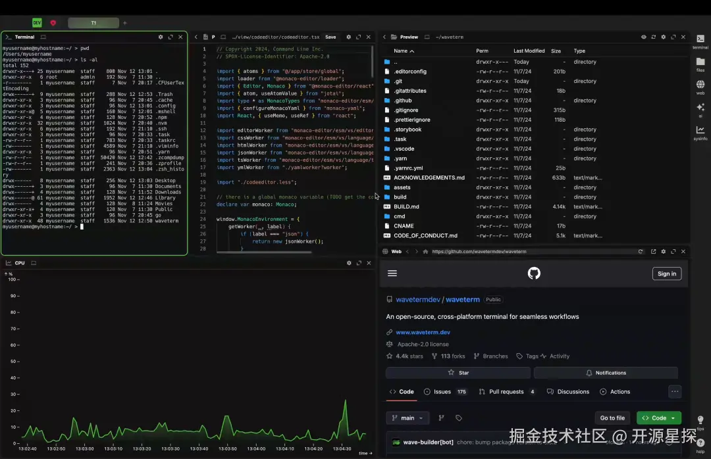Image resolution: width=711 pixels, height=459 pixels.
Task: Go home in the Web block
Action: (x=425, y=251)
